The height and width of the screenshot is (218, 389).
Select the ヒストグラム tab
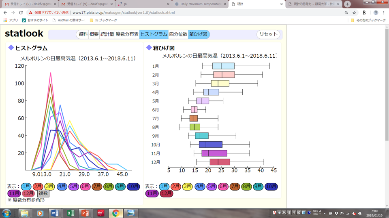(x=154, y=34)
